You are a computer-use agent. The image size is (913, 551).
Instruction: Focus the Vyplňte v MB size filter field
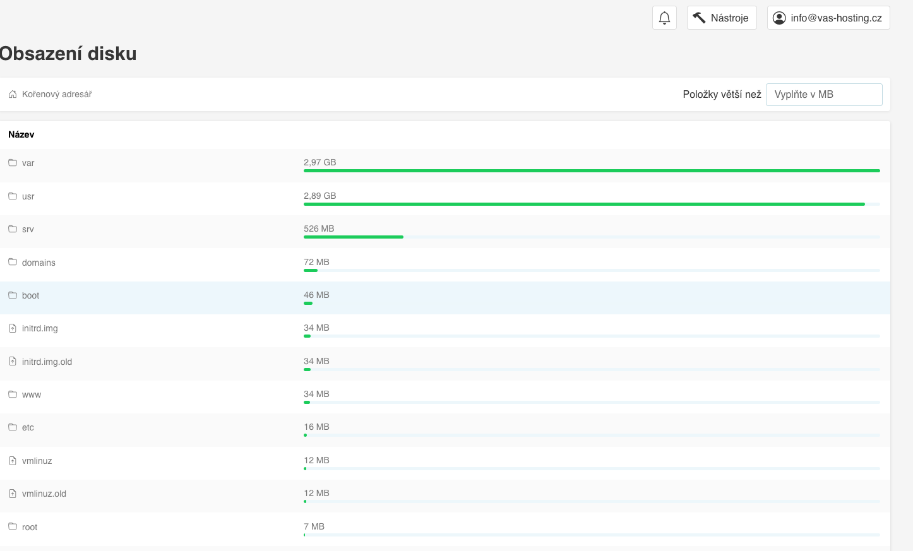[823, 95]
